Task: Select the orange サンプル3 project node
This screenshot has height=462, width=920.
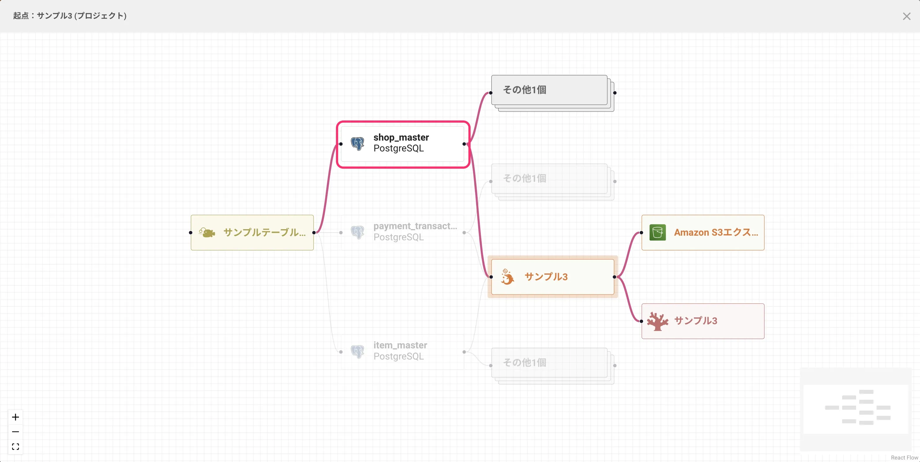Action: tap(552, 277)
